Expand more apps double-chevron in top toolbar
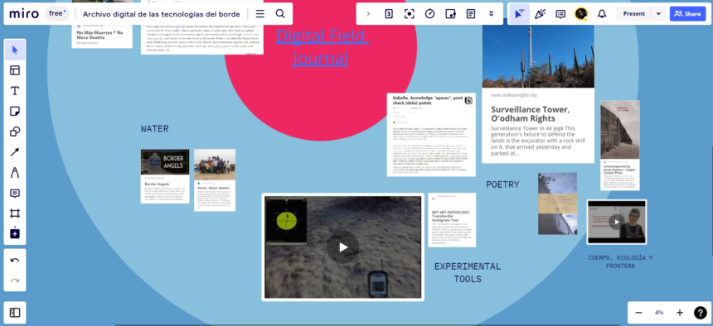Image resolution: width=713 pixels, height=326 pixels. pyautogui.click(x=491, y=13)
